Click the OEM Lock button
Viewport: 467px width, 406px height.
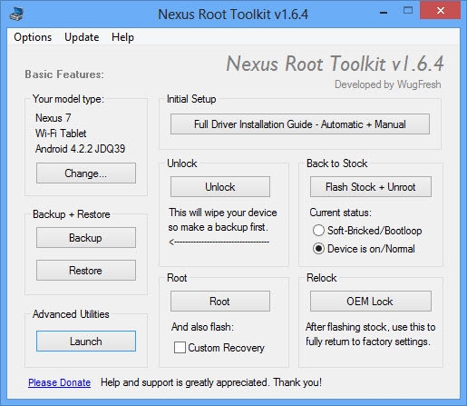point(371,302)
